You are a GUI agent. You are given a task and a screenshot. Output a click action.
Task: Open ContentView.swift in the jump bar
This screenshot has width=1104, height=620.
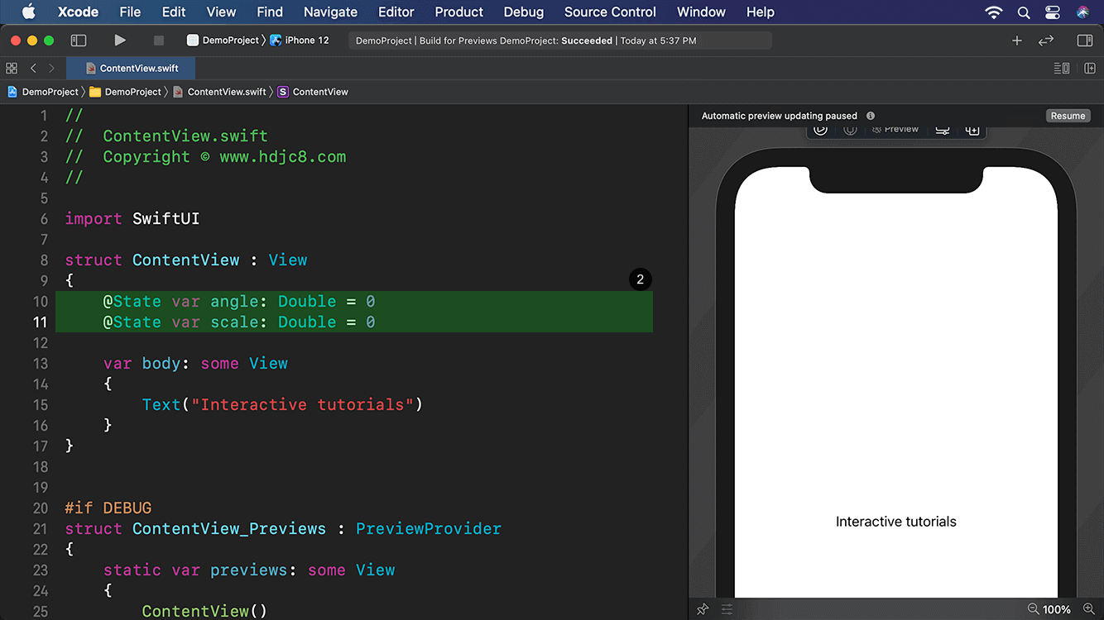pyautogui.click(x=219, y=92)
